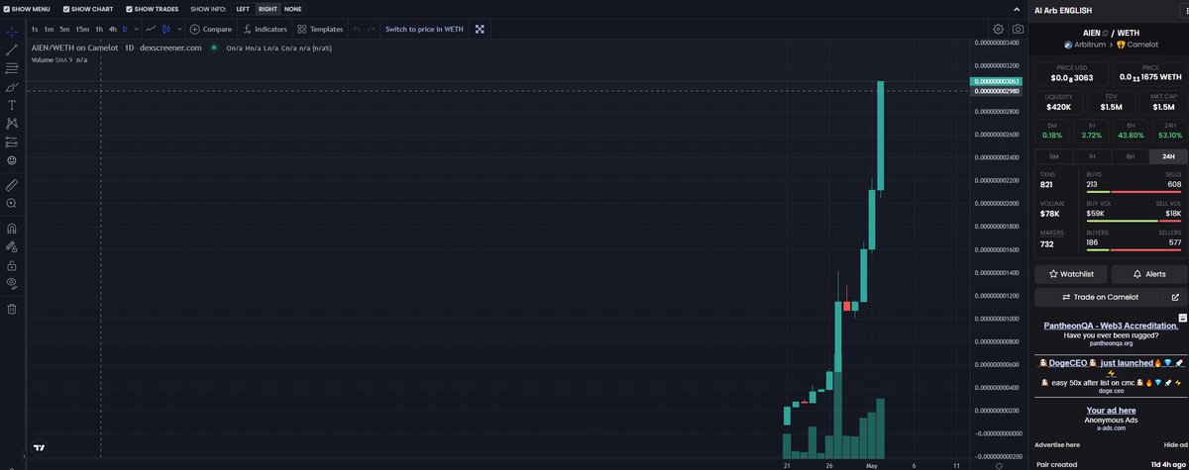
Task: Click Switch to price in WETH
Action: coord(424,30)
